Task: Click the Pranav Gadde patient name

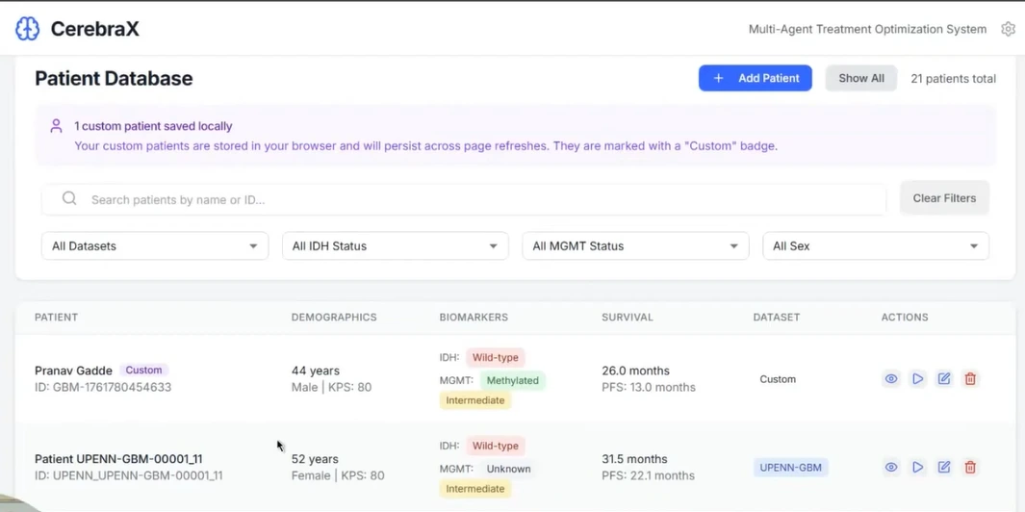Action: click(x=73, y=371)
